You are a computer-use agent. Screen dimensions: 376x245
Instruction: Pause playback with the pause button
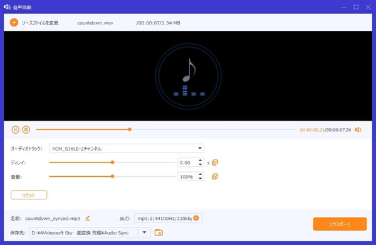[x=15, y=129]
